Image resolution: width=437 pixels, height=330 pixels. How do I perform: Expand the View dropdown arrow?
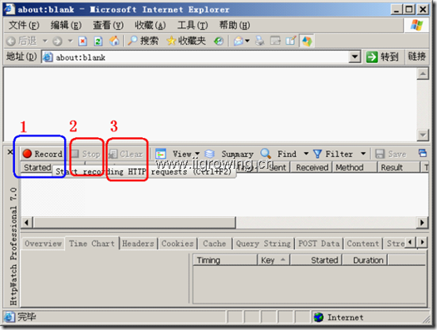coord(198,154)
